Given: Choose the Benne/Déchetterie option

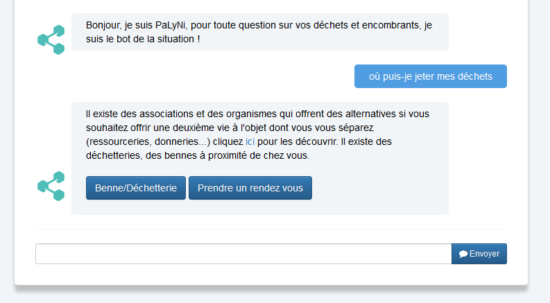Looking at the screenshot, I should point(136,188).
